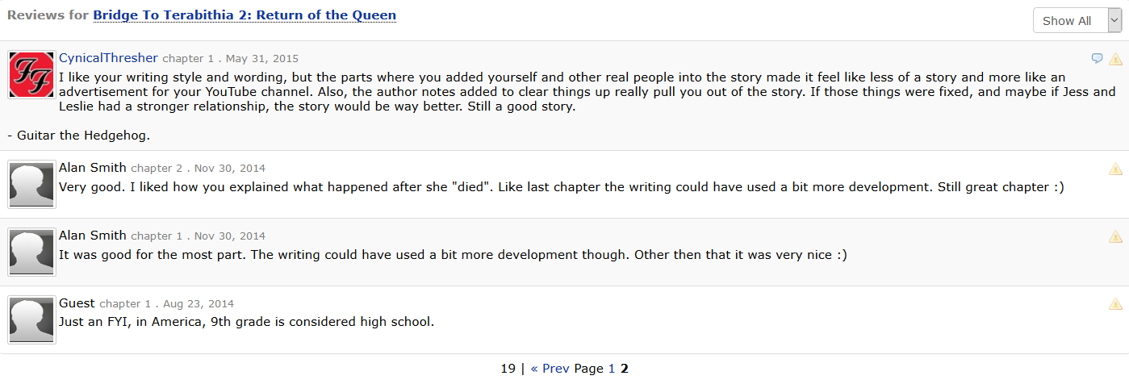The height and width of the screenshot is (384, 1129).
Task: Click CynicalThresher's red FF avatar
Action: point(31,74)
